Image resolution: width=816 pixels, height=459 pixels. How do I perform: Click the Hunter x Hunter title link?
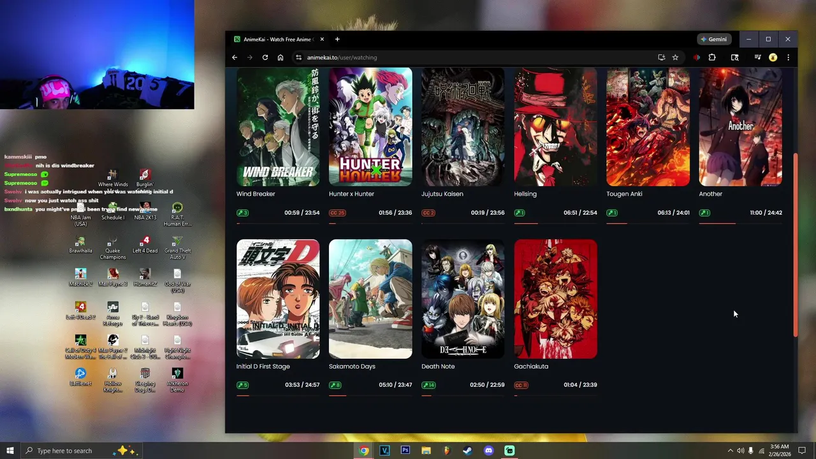[x=351, y=194]
